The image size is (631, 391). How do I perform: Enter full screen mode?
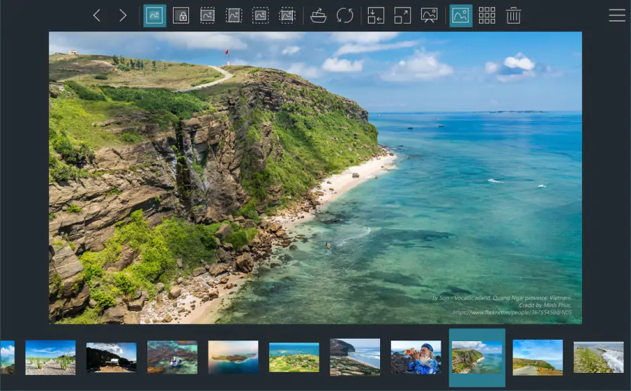click(402, 15)
